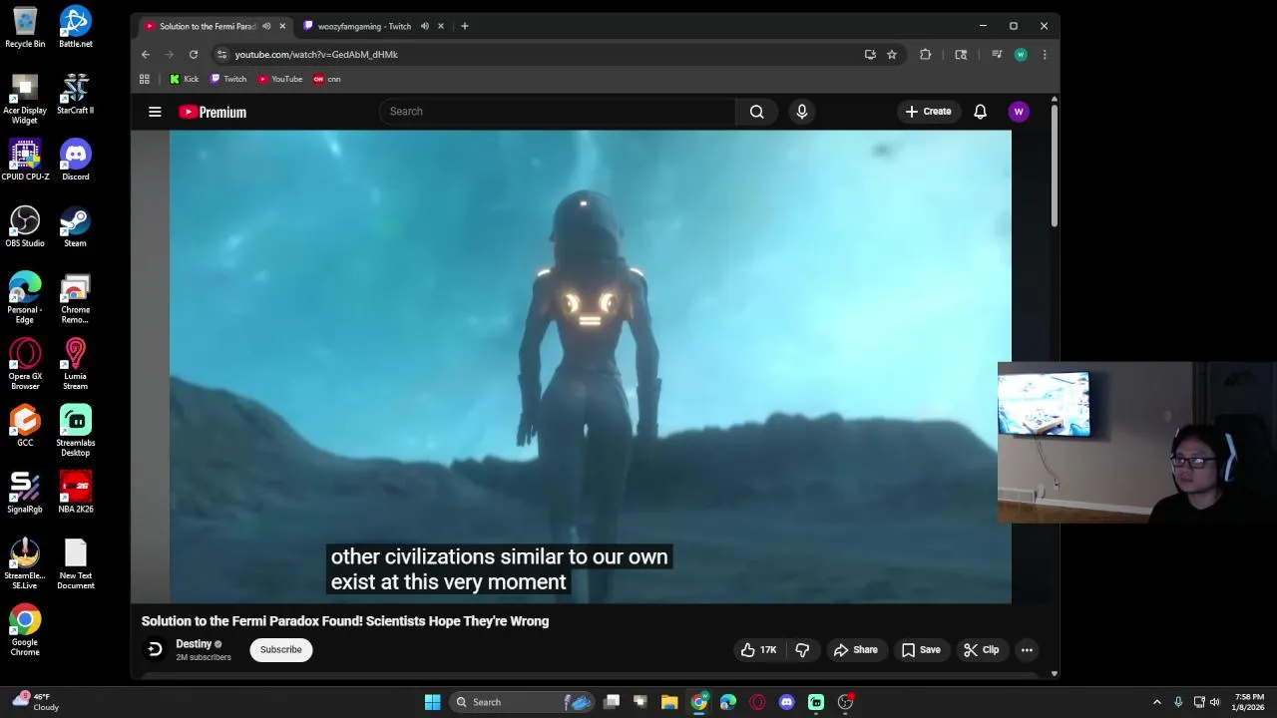This screenshot has height=718, width=1277.
Task: Save the video to a playlist
Action: (x=921, y=650)
